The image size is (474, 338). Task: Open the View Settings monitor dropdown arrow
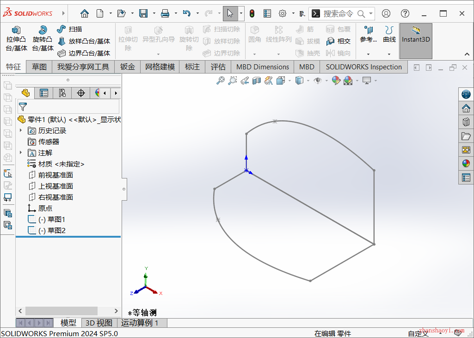(376, 80)
